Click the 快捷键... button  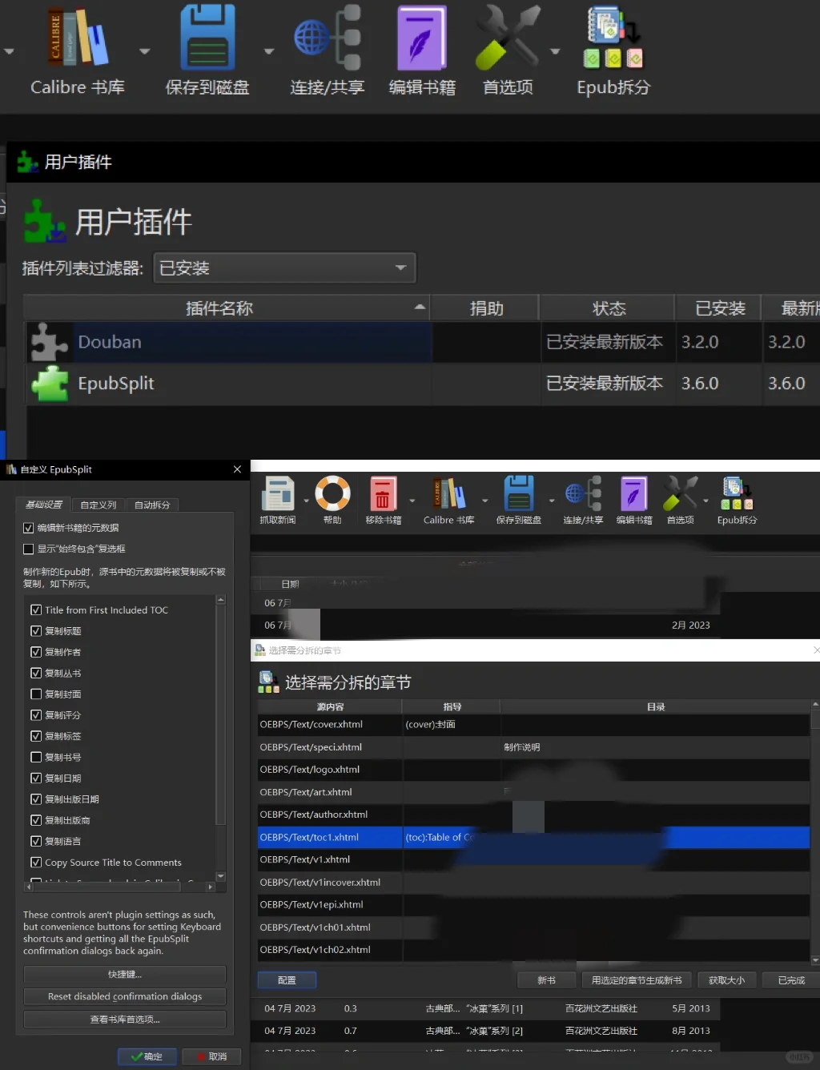tap(125, 975)
